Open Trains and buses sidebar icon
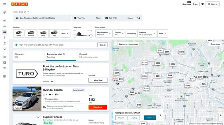 point(4,49)
